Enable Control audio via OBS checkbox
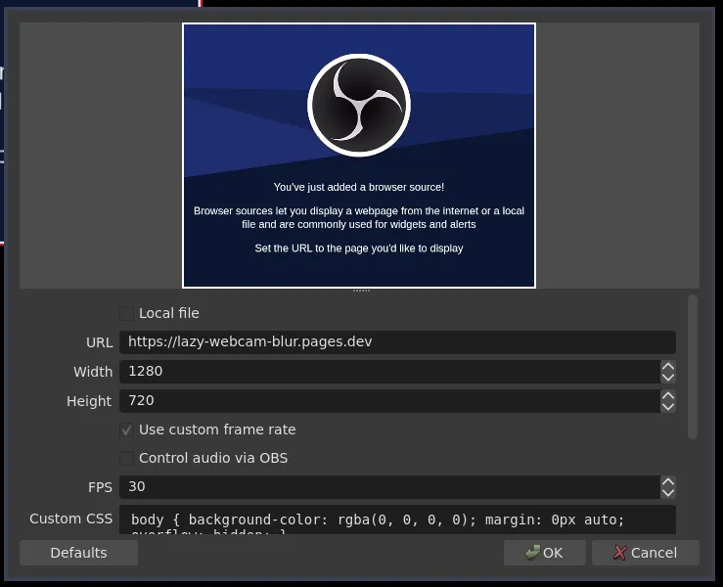Image resolution: width=723 pixels, height=587 pixels. pos(127,458)
